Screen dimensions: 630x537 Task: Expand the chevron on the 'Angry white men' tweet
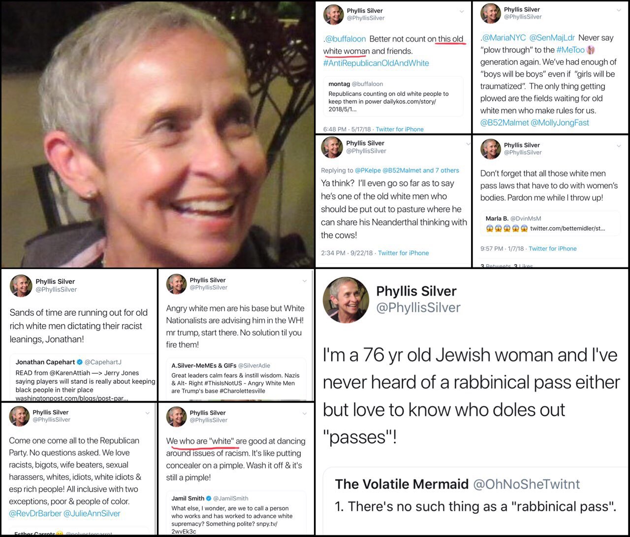304,281
